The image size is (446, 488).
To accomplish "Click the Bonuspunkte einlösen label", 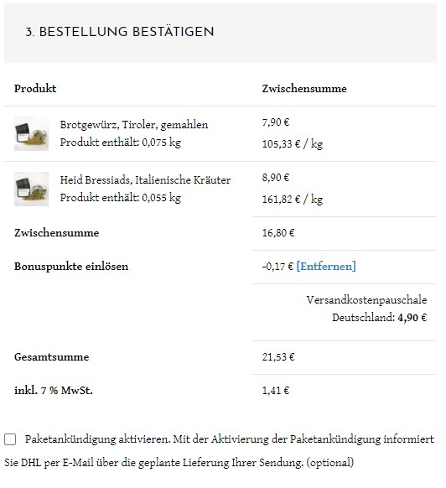I will pyautogui.click(x=71, y=267).
